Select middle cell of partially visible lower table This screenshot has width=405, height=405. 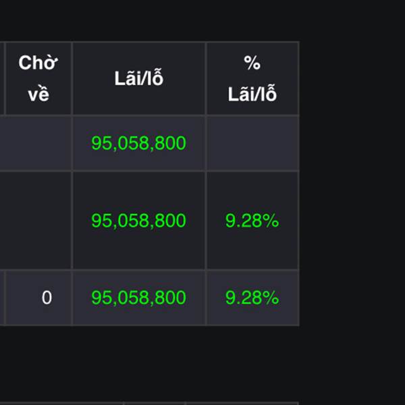(x=155, y=404)
